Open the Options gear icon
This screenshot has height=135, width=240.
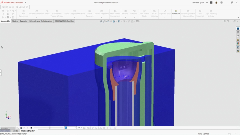(8, 17)
